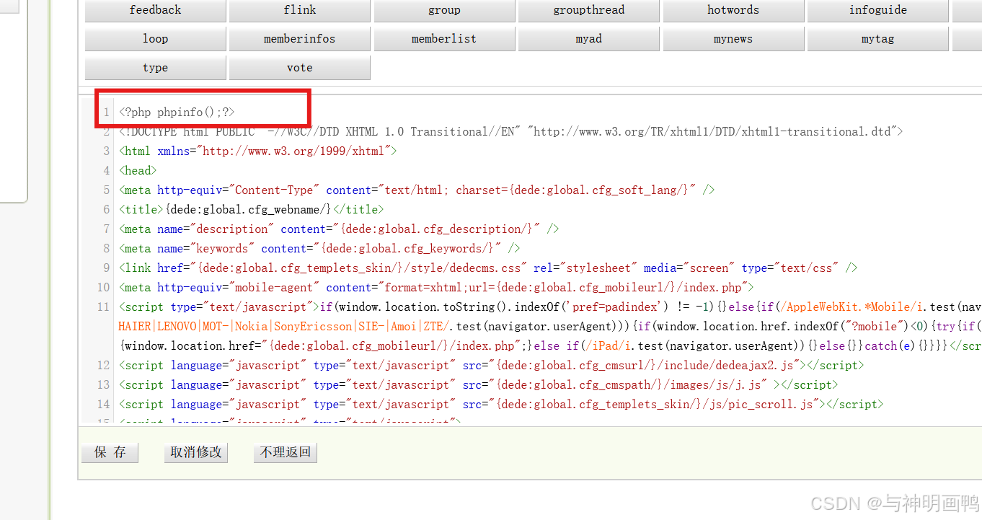
Task: Click the dedeajax2.js script line
Action: coord(491,365)
